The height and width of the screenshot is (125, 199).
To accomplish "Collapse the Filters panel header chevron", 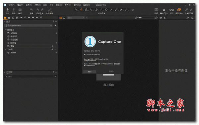I will coord(5,72).
